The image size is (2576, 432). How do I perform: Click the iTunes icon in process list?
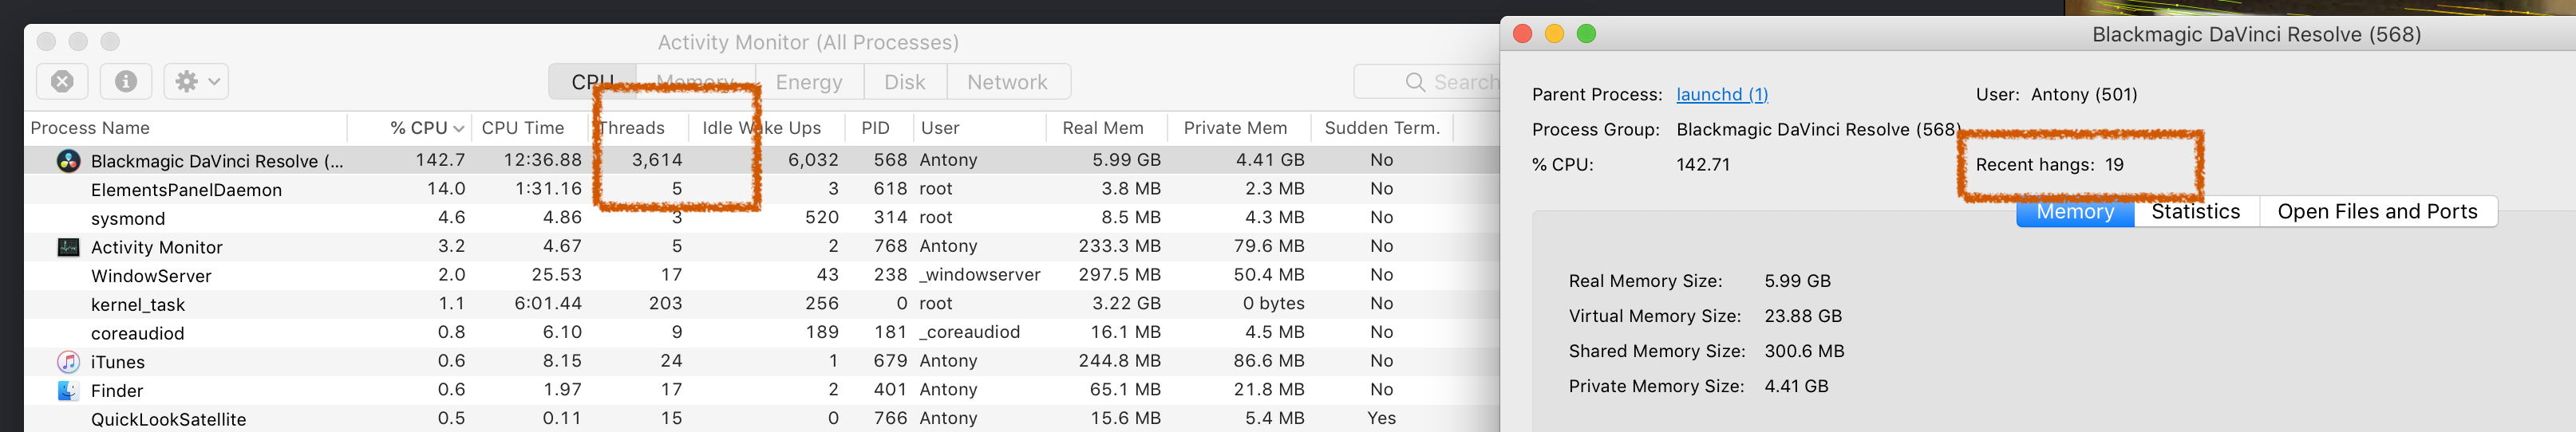(x=68, y=361)
